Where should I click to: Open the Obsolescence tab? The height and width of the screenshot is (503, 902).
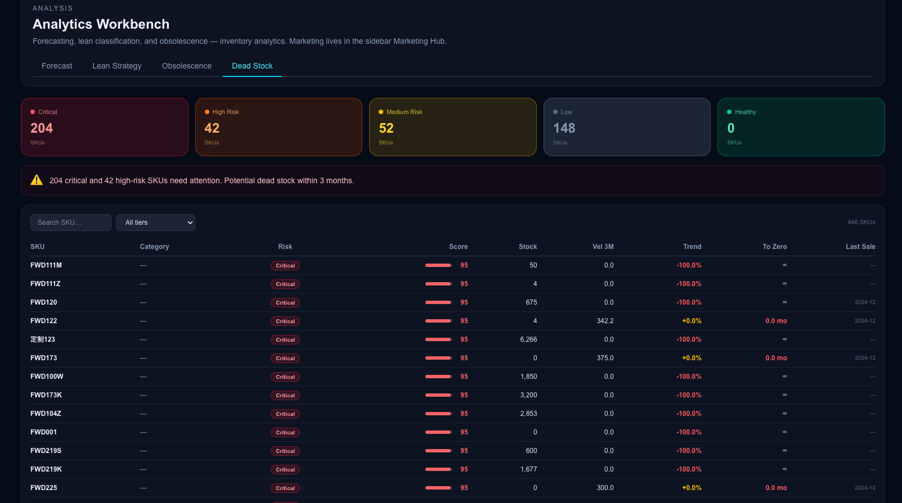click(187, 66)
